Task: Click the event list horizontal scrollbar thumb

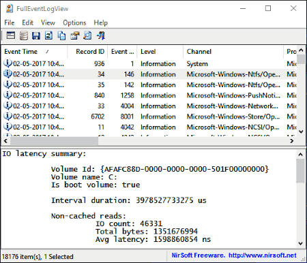Action: click(x=54, y=141)
